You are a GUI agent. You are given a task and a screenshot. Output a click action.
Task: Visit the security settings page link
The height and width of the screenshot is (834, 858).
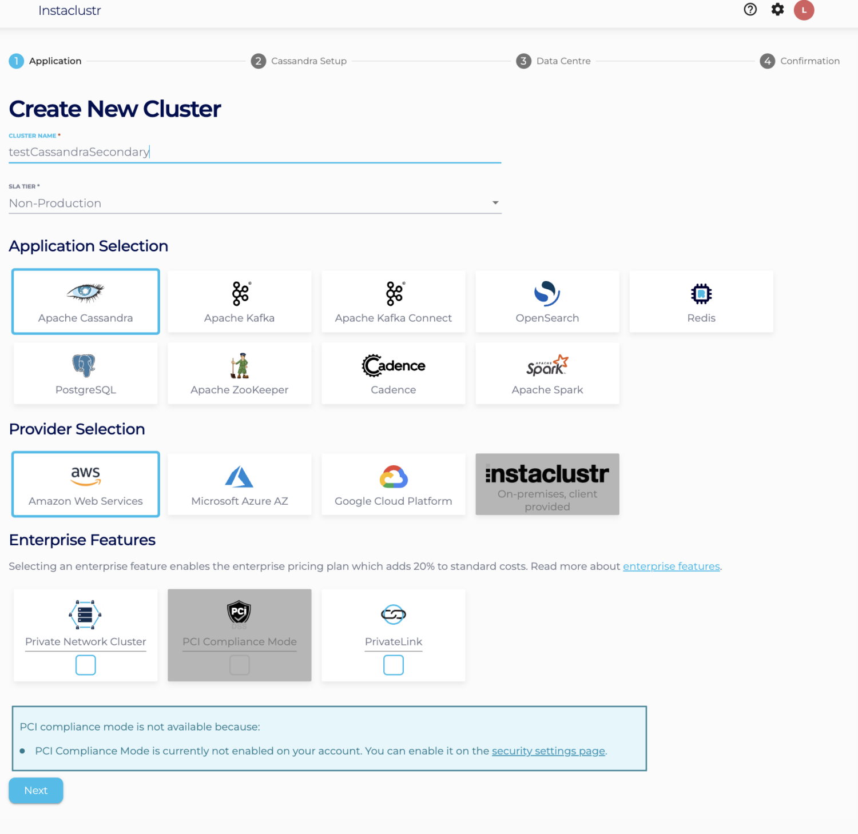click(548, 751)
